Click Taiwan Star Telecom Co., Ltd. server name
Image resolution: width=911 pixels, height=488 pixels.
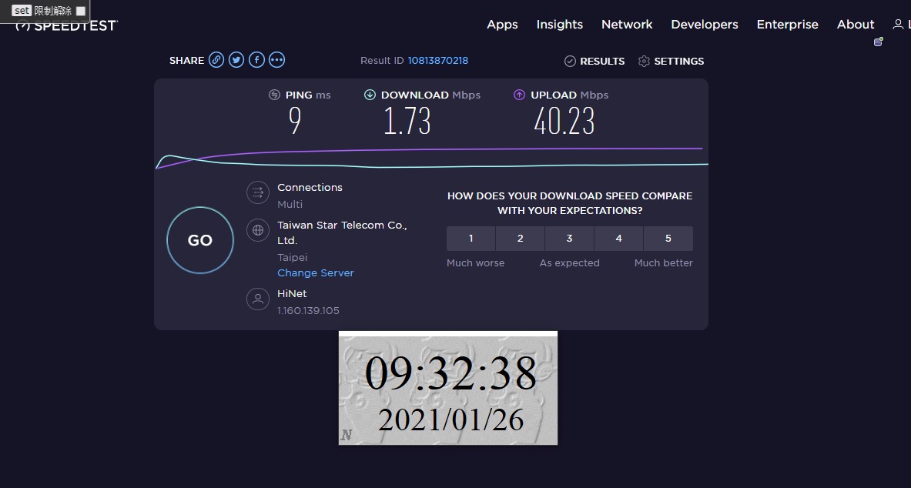pyautogui.click(x=342, y=232)
